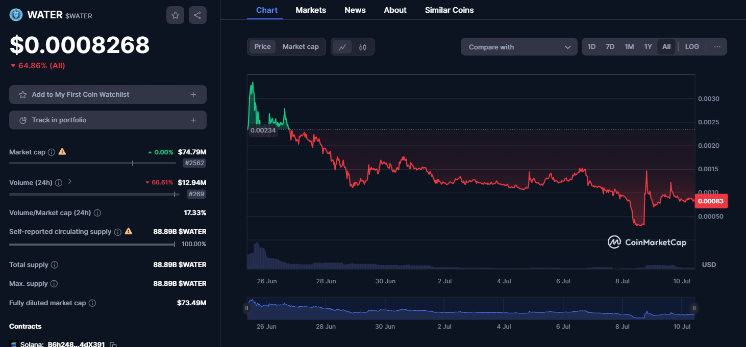Click the market cap rank #2562

coord(194,163)
